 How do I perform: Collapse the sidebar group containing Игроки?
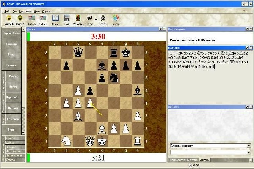click(3, 103)
